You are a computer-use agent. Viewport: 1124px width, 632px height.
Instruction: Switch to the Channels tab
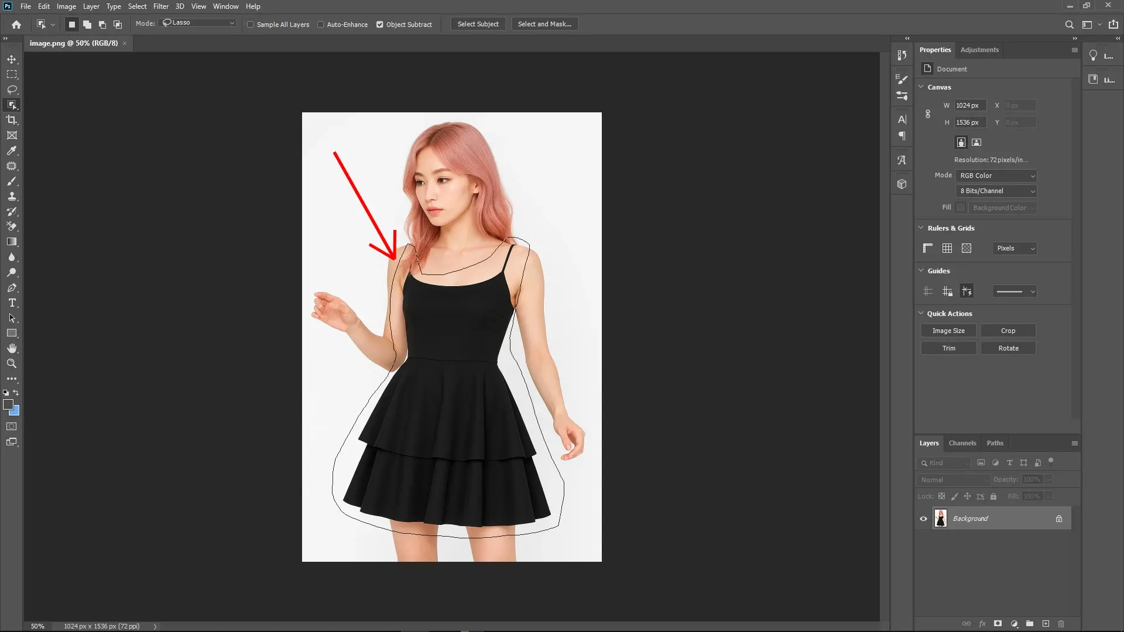[962, 443]
